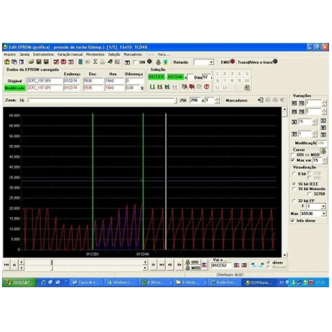The width and height of the screenshot is (332, 332).
Task: Select the 16 bit Motorola radio button
Action: point(294,189)
